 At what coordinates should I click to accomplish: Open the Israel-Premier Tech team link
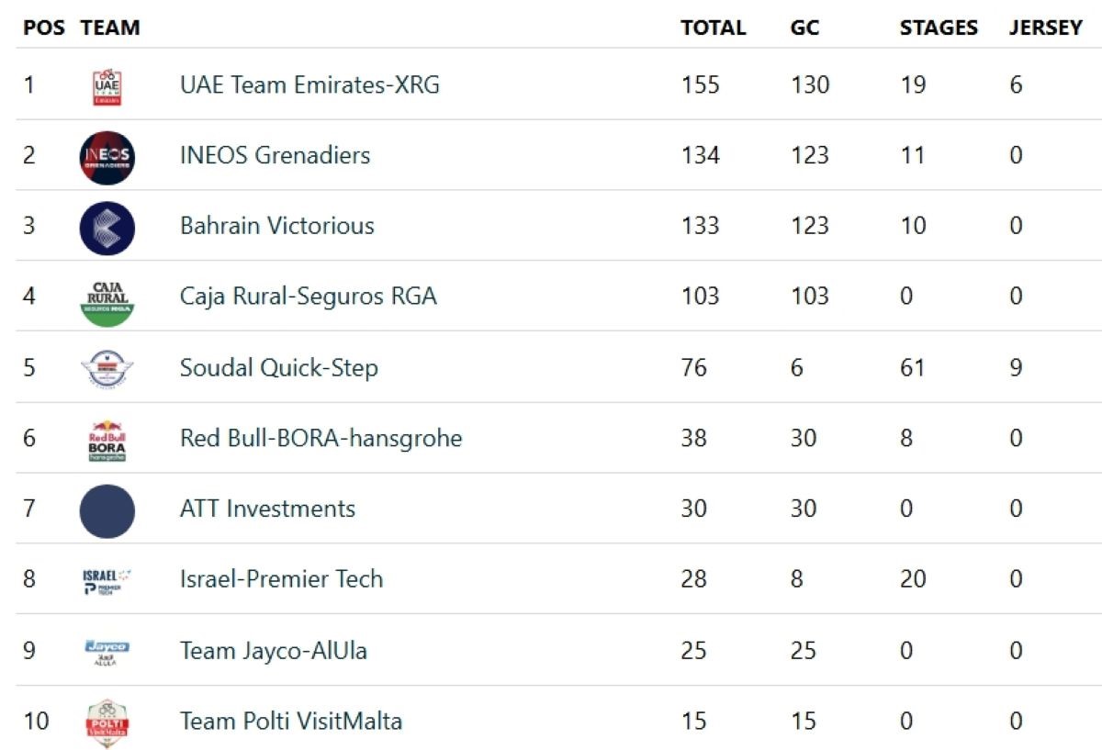click(281, 579)
